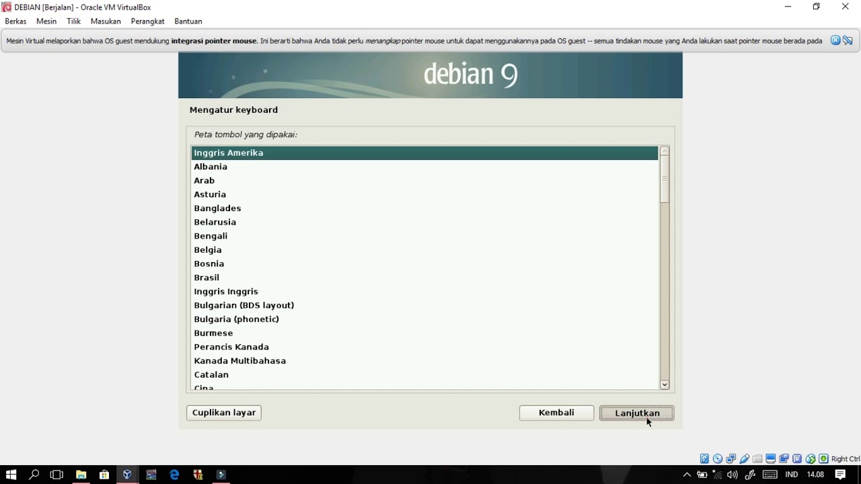
Task: Open the Berkas menu
Action: pyautogui.click(x=15, y=22)
